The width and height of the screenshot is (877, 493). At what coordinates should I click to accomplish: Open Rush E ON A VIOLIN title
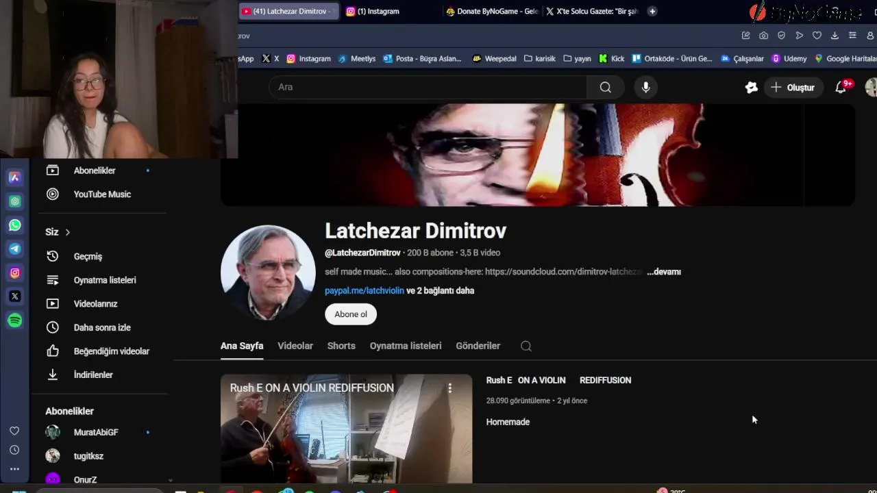click(558, 380)
